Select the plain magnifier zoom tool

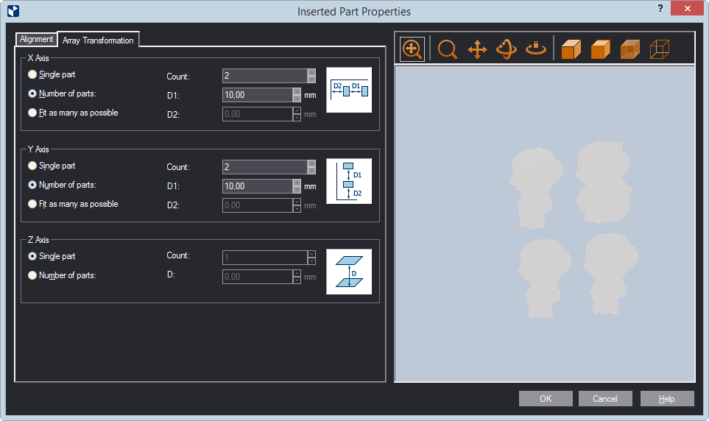click(x=447, y=49)
